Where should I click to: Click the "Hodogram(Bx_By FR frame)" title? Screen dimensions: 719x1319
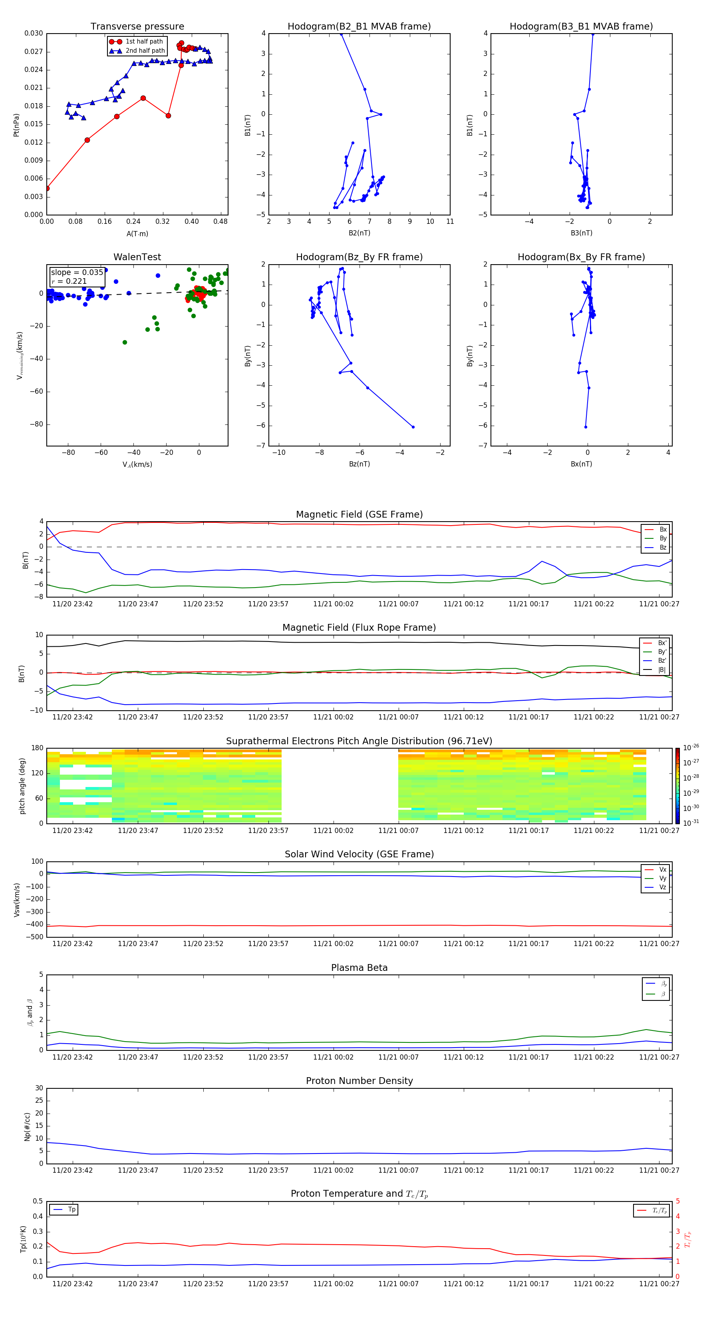(581, 257)
